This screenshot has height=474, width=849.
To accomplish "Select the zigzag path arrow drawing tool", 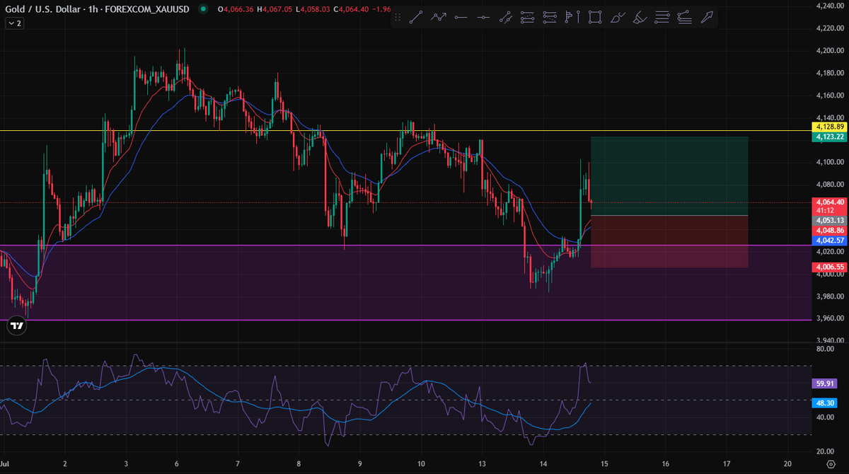I will click(439, 18).
